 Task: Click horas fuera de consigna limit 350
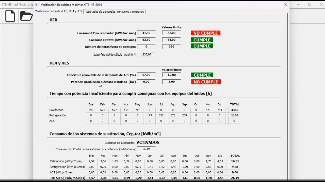click(171, 47)
